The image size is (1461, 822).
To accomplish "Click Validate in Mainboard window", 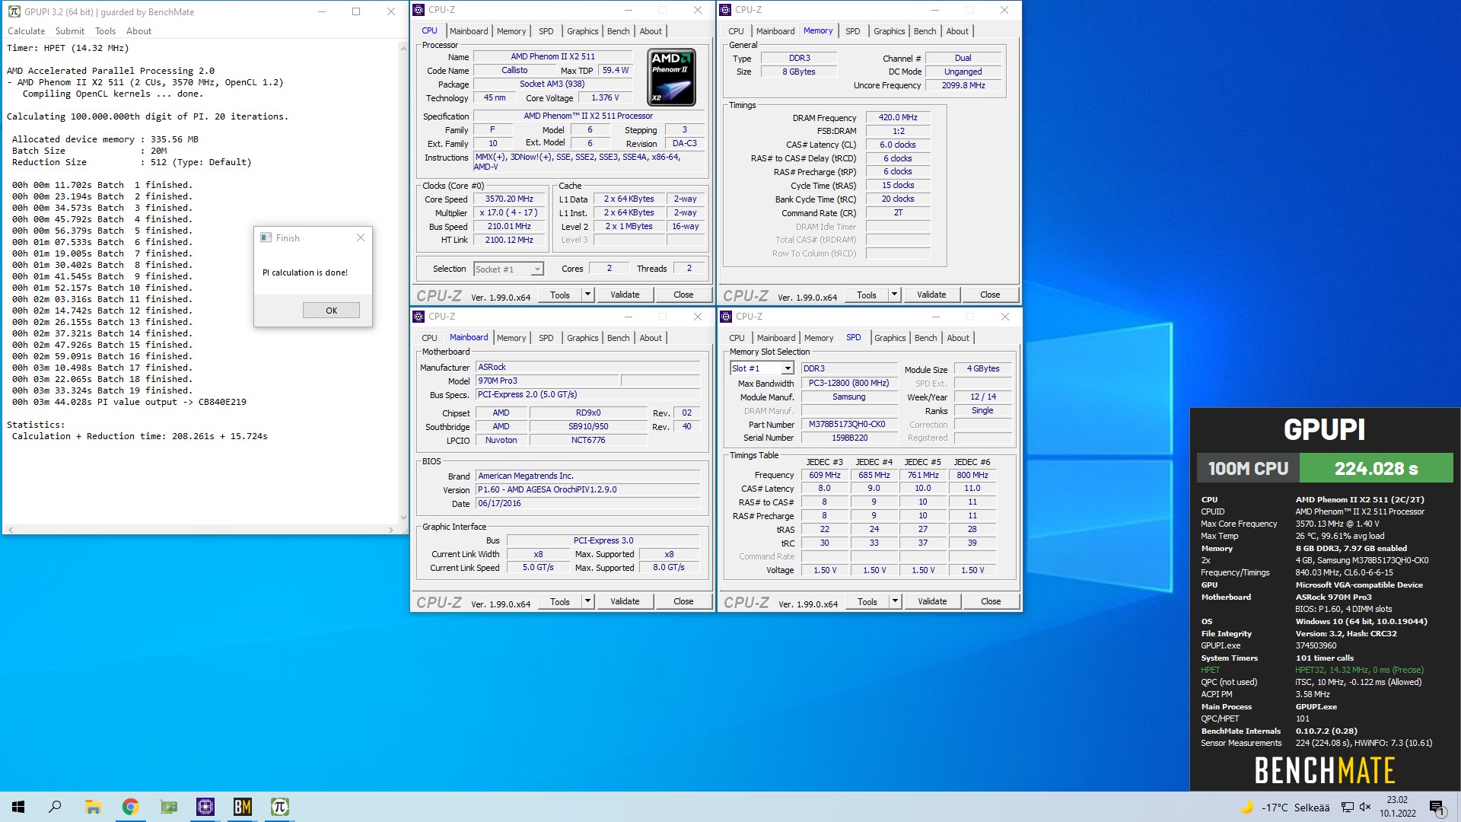I will click(x=625, y=601).
